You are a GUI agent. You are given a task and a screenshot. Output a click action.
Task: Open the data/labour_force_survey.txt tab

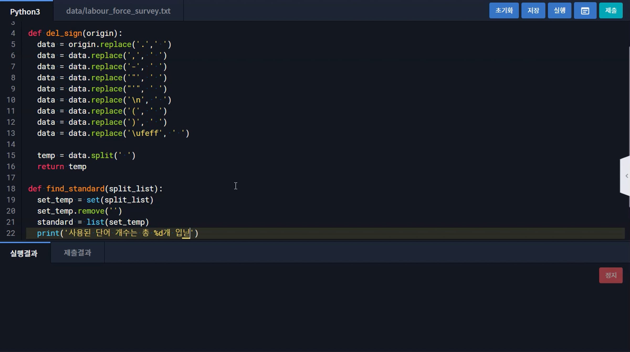click(x=118, y=11)
